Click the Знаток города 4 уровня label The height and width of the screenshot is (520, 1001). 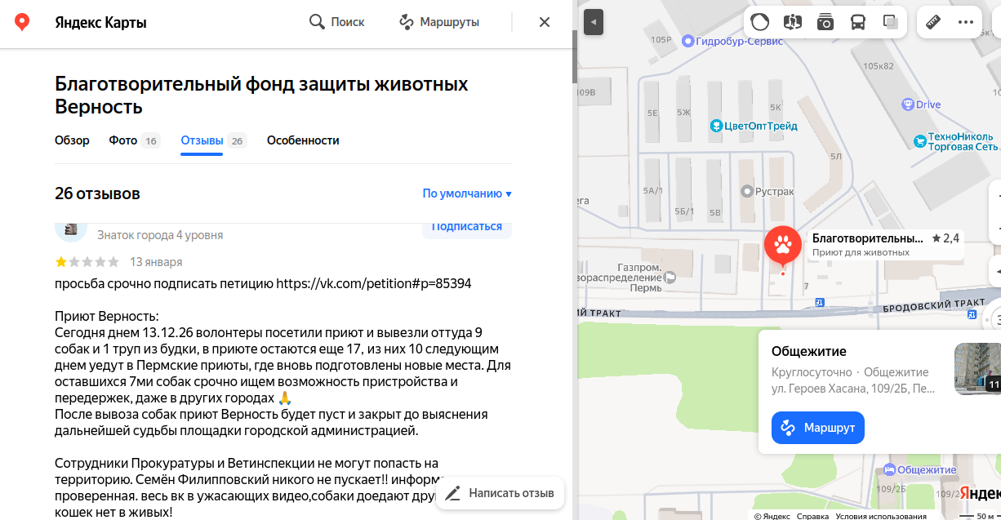click(160, 235)
